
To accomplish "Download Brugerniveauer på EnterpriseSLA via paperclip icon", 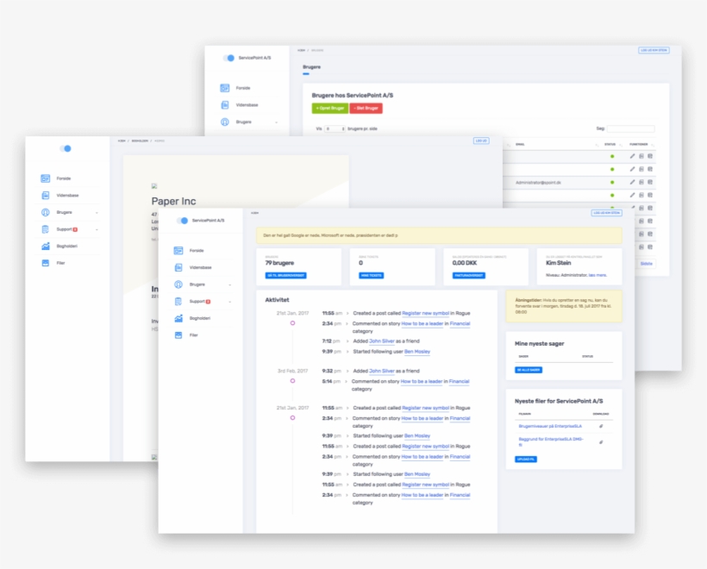I will pos(601,426).
